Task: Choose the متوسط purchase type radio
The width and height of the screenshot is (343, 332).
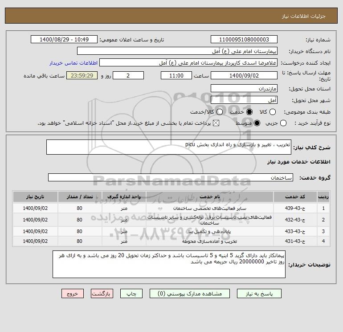Action: (257, 123)
